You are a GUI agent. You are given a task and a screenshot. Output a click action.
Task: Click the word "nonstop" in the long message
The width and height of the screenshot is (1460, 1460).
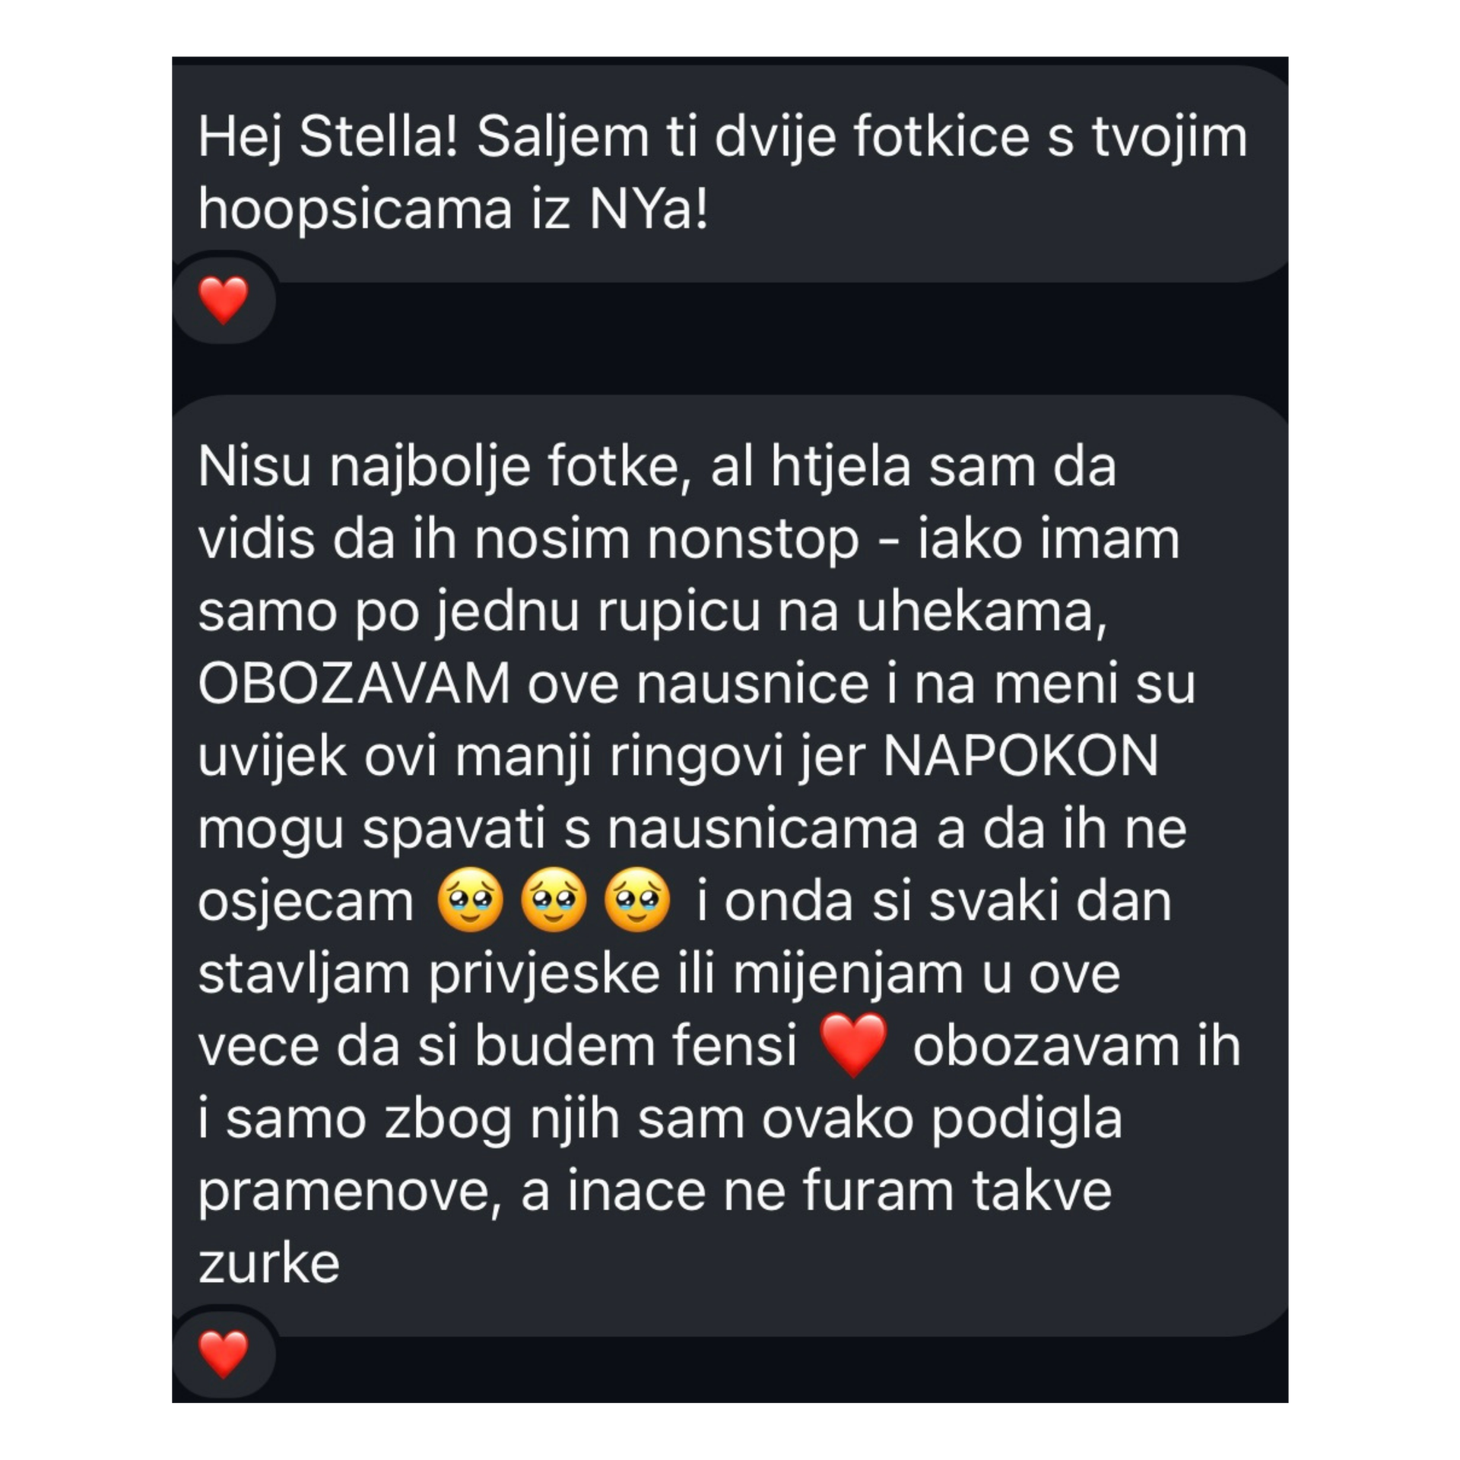754,539
